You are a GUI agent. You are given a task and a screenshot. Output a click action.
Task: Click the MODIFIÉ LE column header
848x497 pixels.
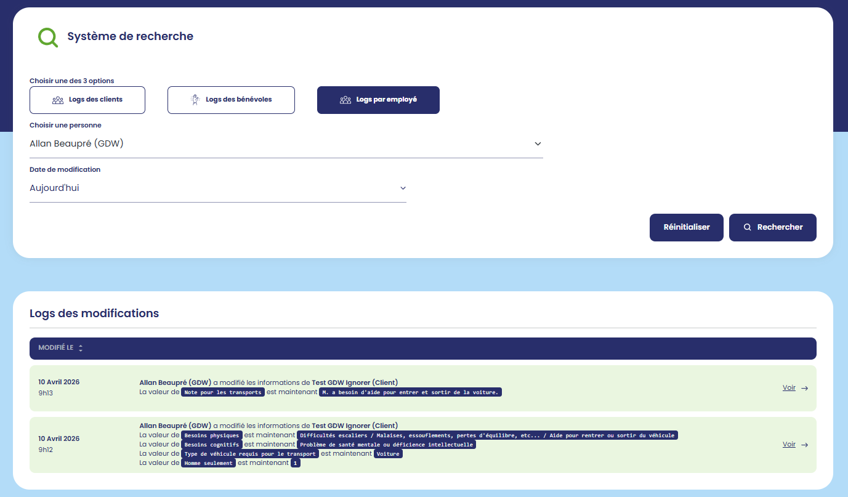point(56,348)
